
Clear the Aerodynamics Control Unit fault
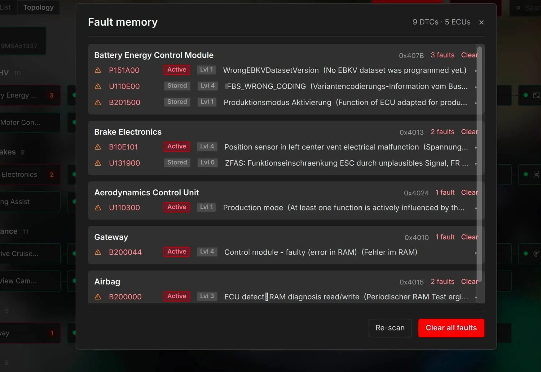tap(469, 192)
